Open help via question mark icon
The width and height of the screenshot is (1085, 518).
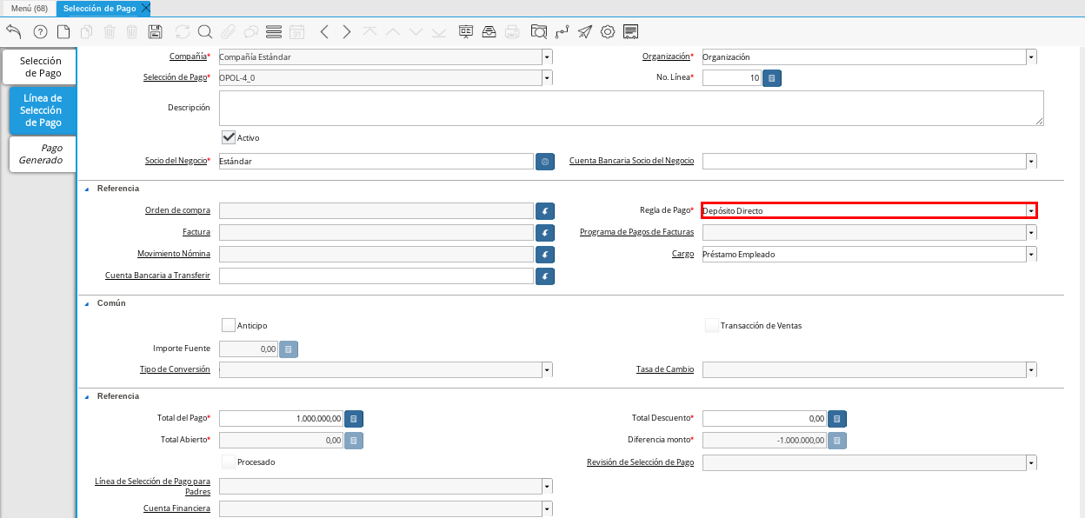(40, 32)
